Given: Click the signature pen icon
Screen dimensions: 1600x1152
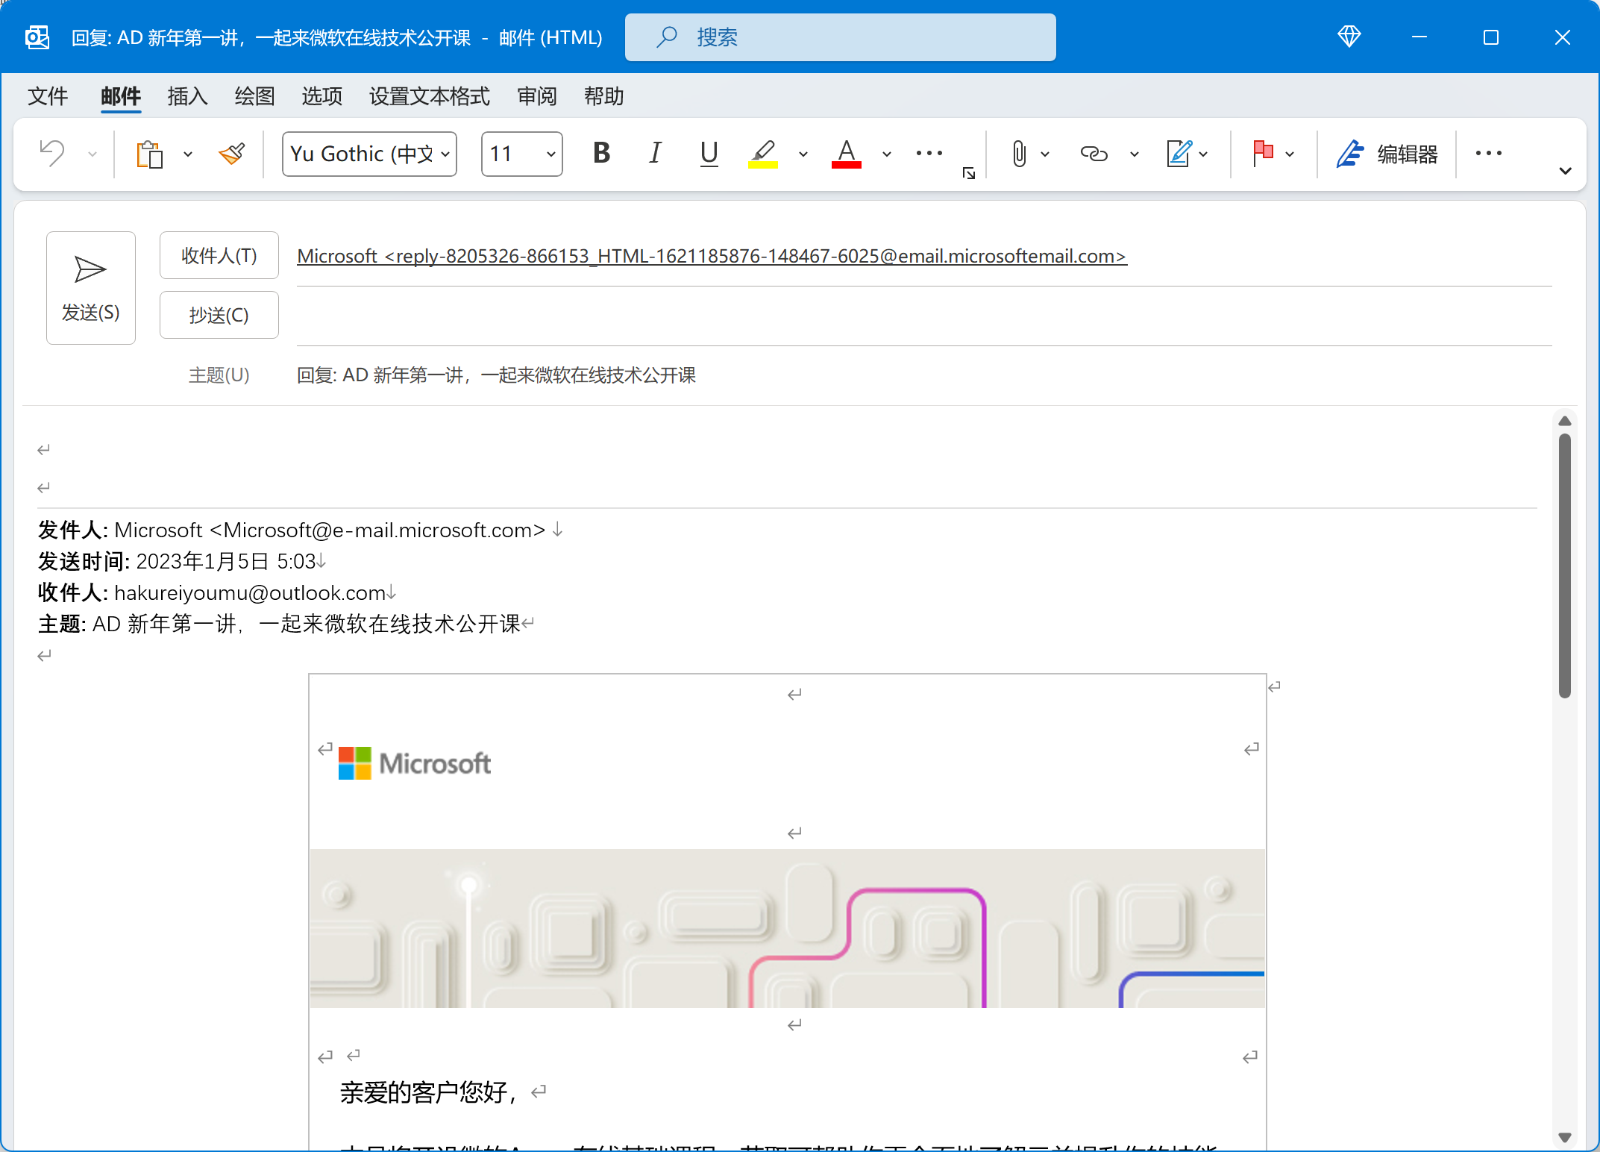Looking at the screenshot, I should [x=1179, y=154].
